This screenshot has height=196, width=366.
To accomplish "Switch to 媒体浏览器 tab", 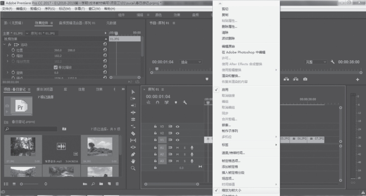I will [45, 89].
